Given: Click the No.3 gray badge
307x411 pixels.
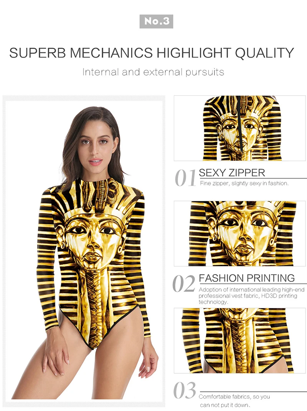Looking at the screenshot, I should (157, 21).
